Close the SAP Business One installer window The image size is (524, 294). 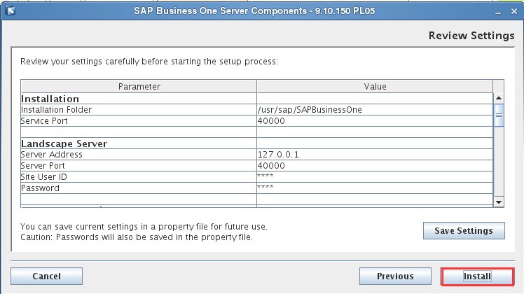coord(514,11)
